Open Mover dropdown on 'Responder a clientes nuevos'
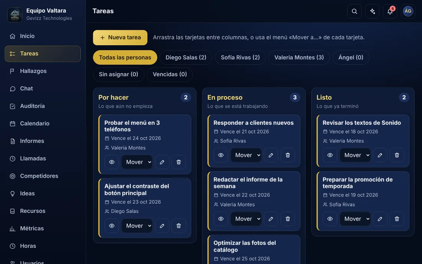Image resolution: width=422 pixels, height=264 pixels. pos(246,155)
